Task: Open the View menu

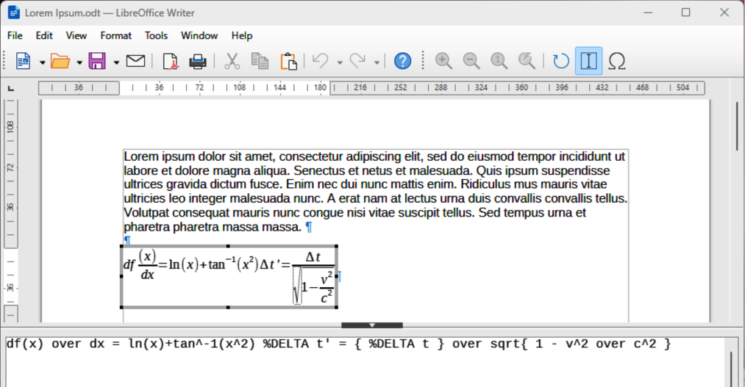Action: 76,35
